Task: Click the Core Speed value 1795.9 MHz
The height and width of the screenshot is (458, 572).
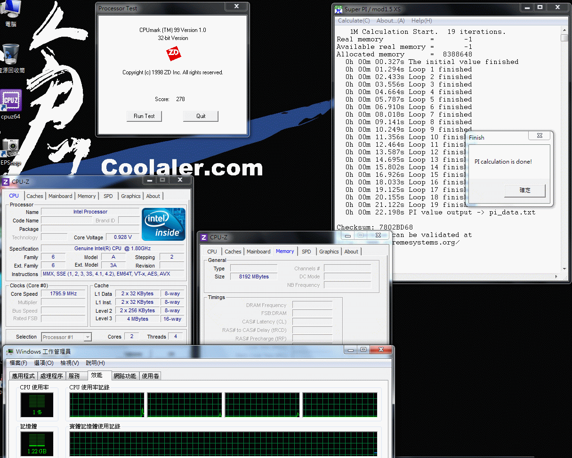Action: 63,293
